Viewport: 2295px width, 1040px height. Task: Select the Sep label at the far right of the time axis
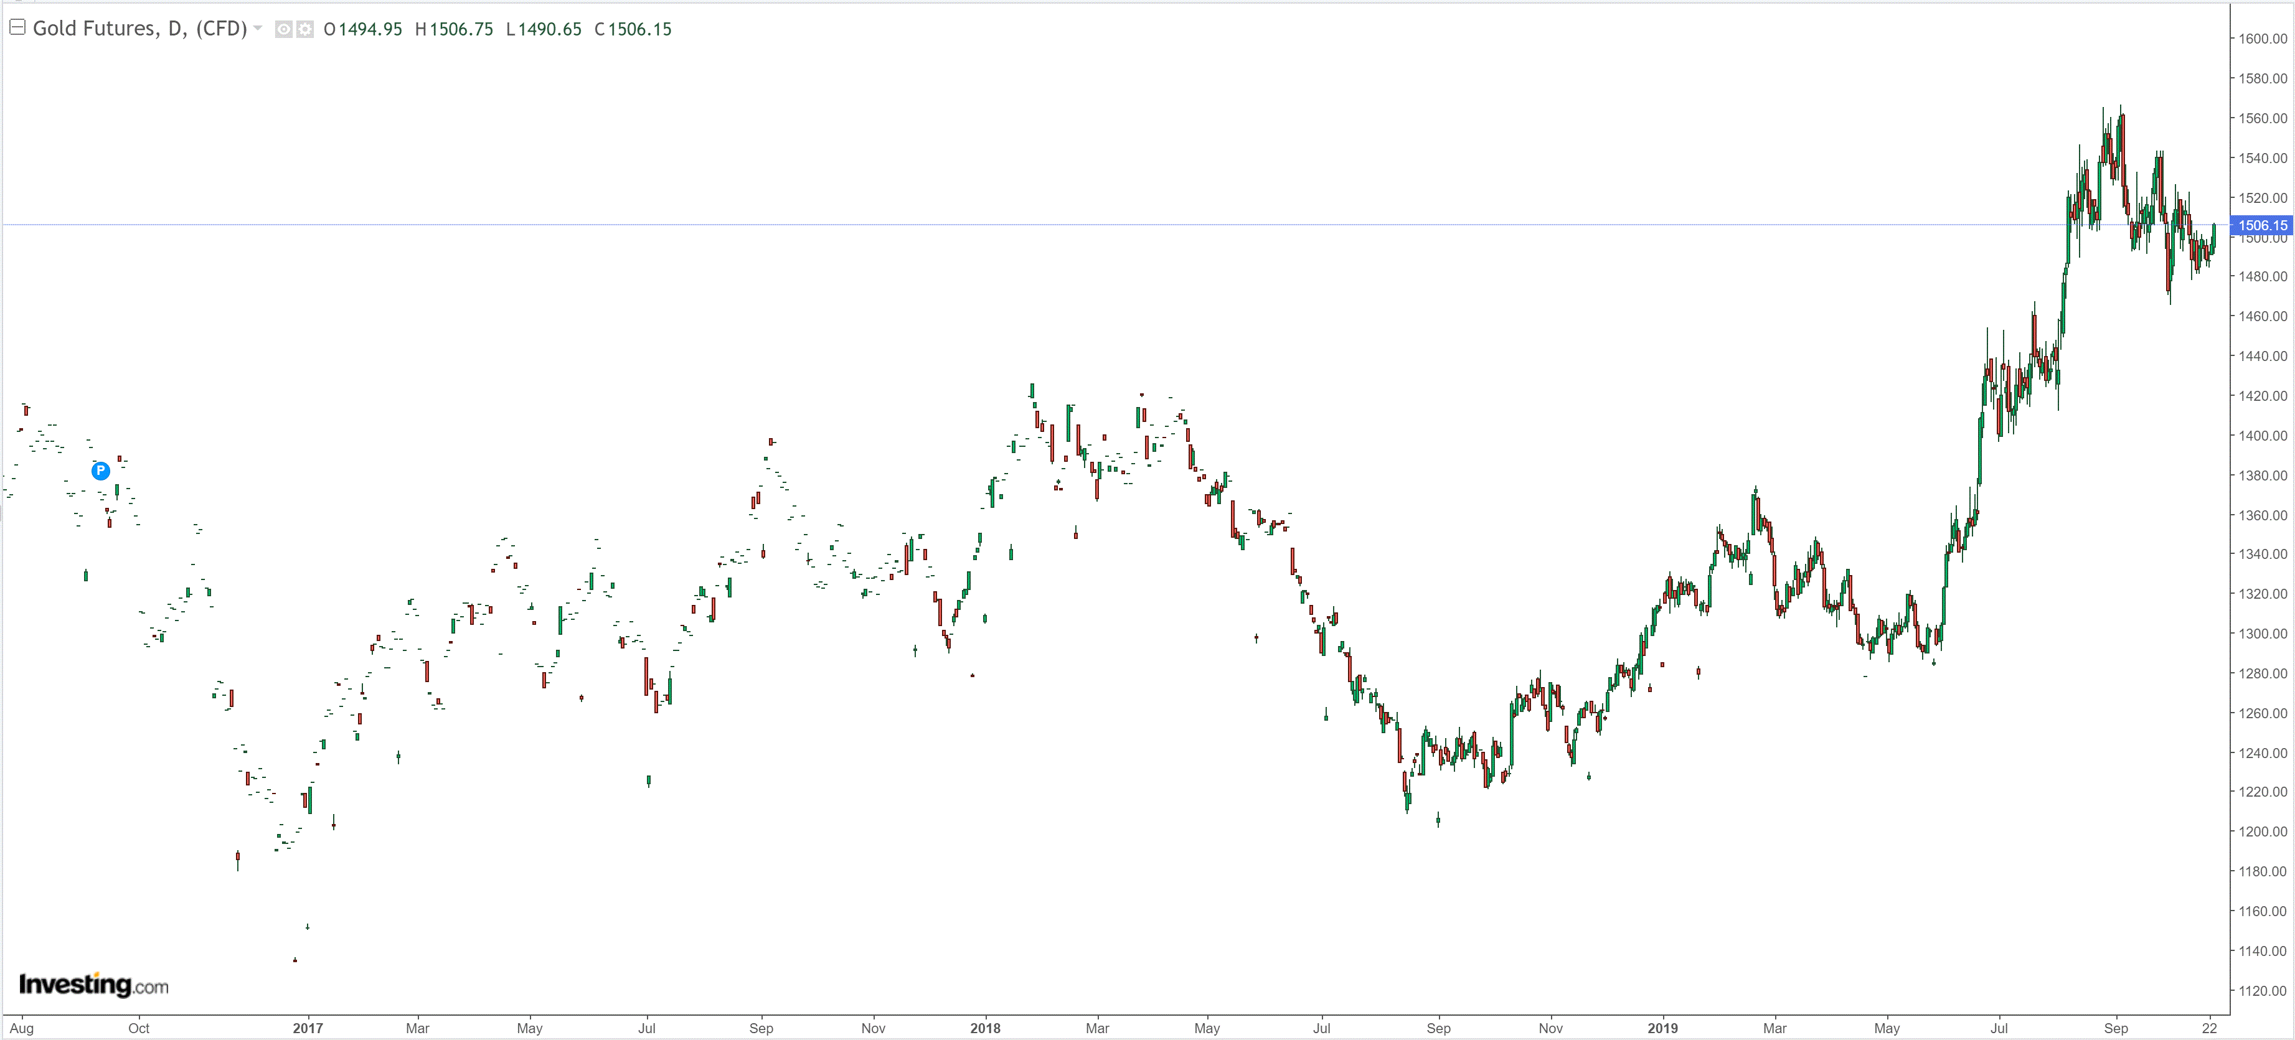(x=2115, y=1028)
